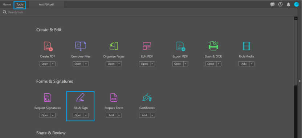Click Open under Scan & OCR

(x=211, y=64)
